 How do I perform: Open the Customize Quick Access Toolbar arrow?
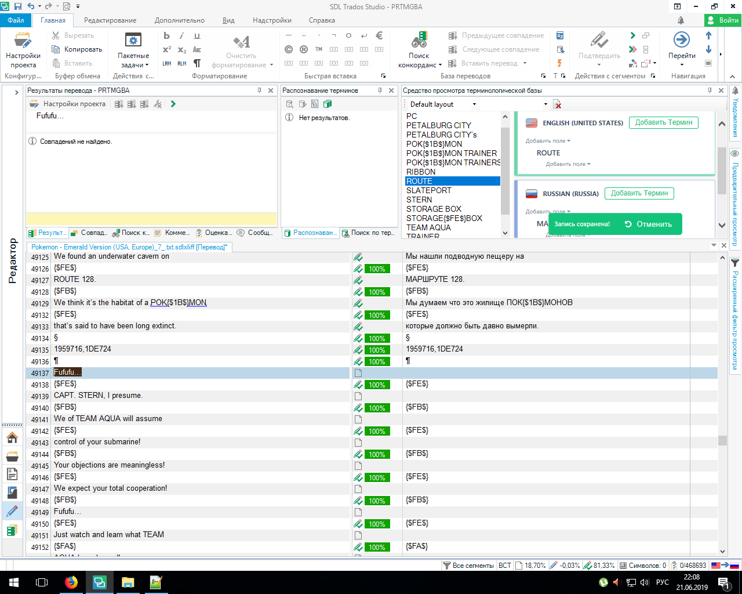78,6
